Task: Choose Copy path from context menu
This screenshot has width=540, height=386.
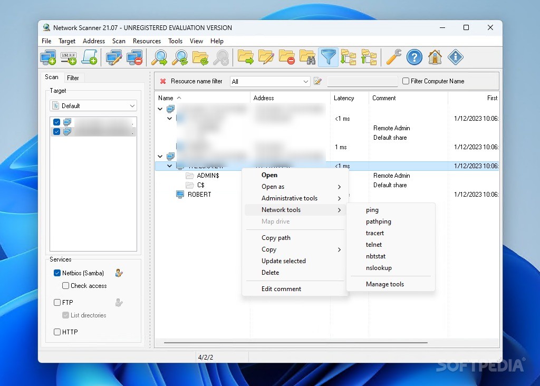Action: (x=295, y=238)
